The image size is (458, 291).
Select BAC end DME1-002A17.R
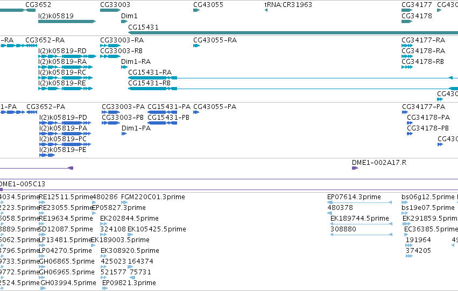coord(379,163)
